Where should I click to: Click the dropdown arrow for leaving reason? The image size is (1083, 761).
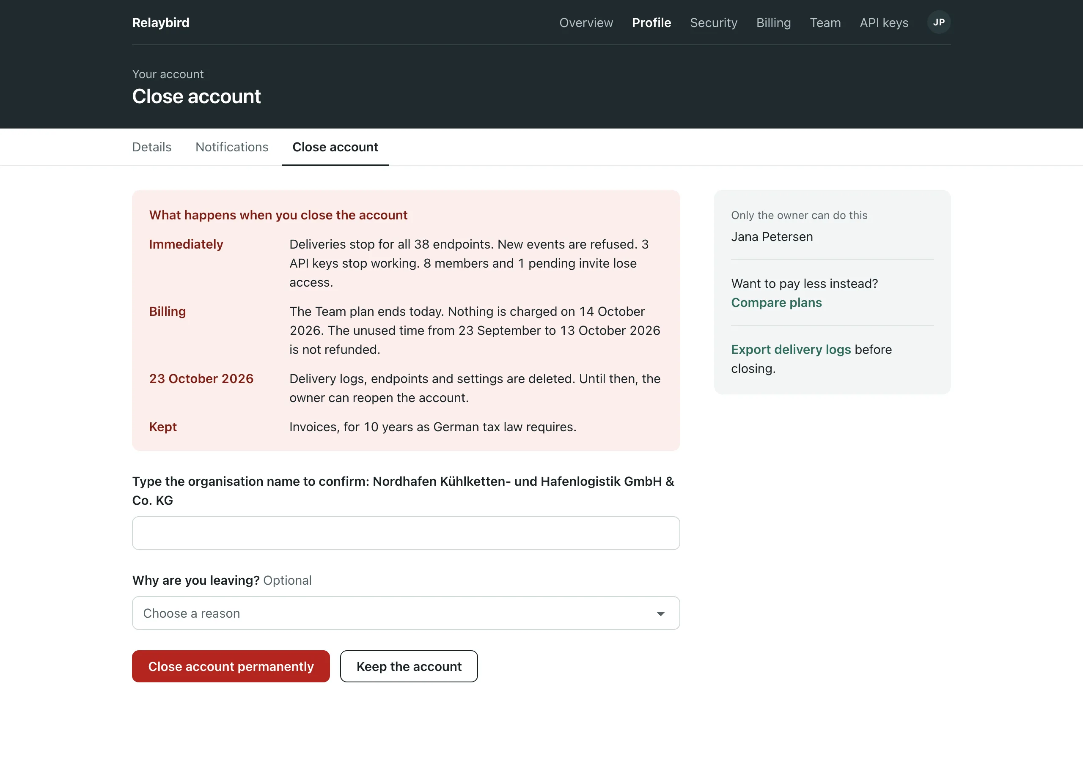click(660, 613)
